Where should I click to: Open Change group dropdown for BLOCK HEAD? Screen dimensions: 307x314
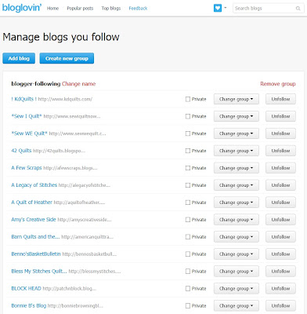pos(237,289)
